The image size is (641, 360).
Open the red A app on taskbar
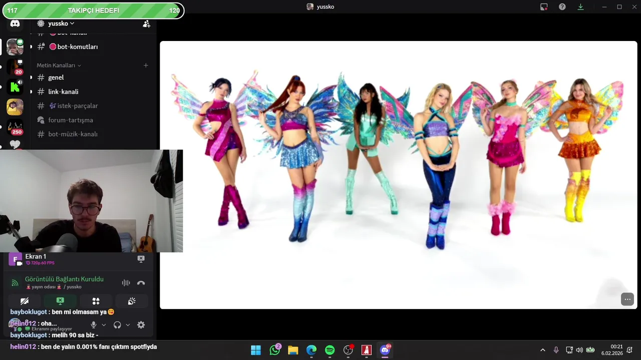coord(367,350)
